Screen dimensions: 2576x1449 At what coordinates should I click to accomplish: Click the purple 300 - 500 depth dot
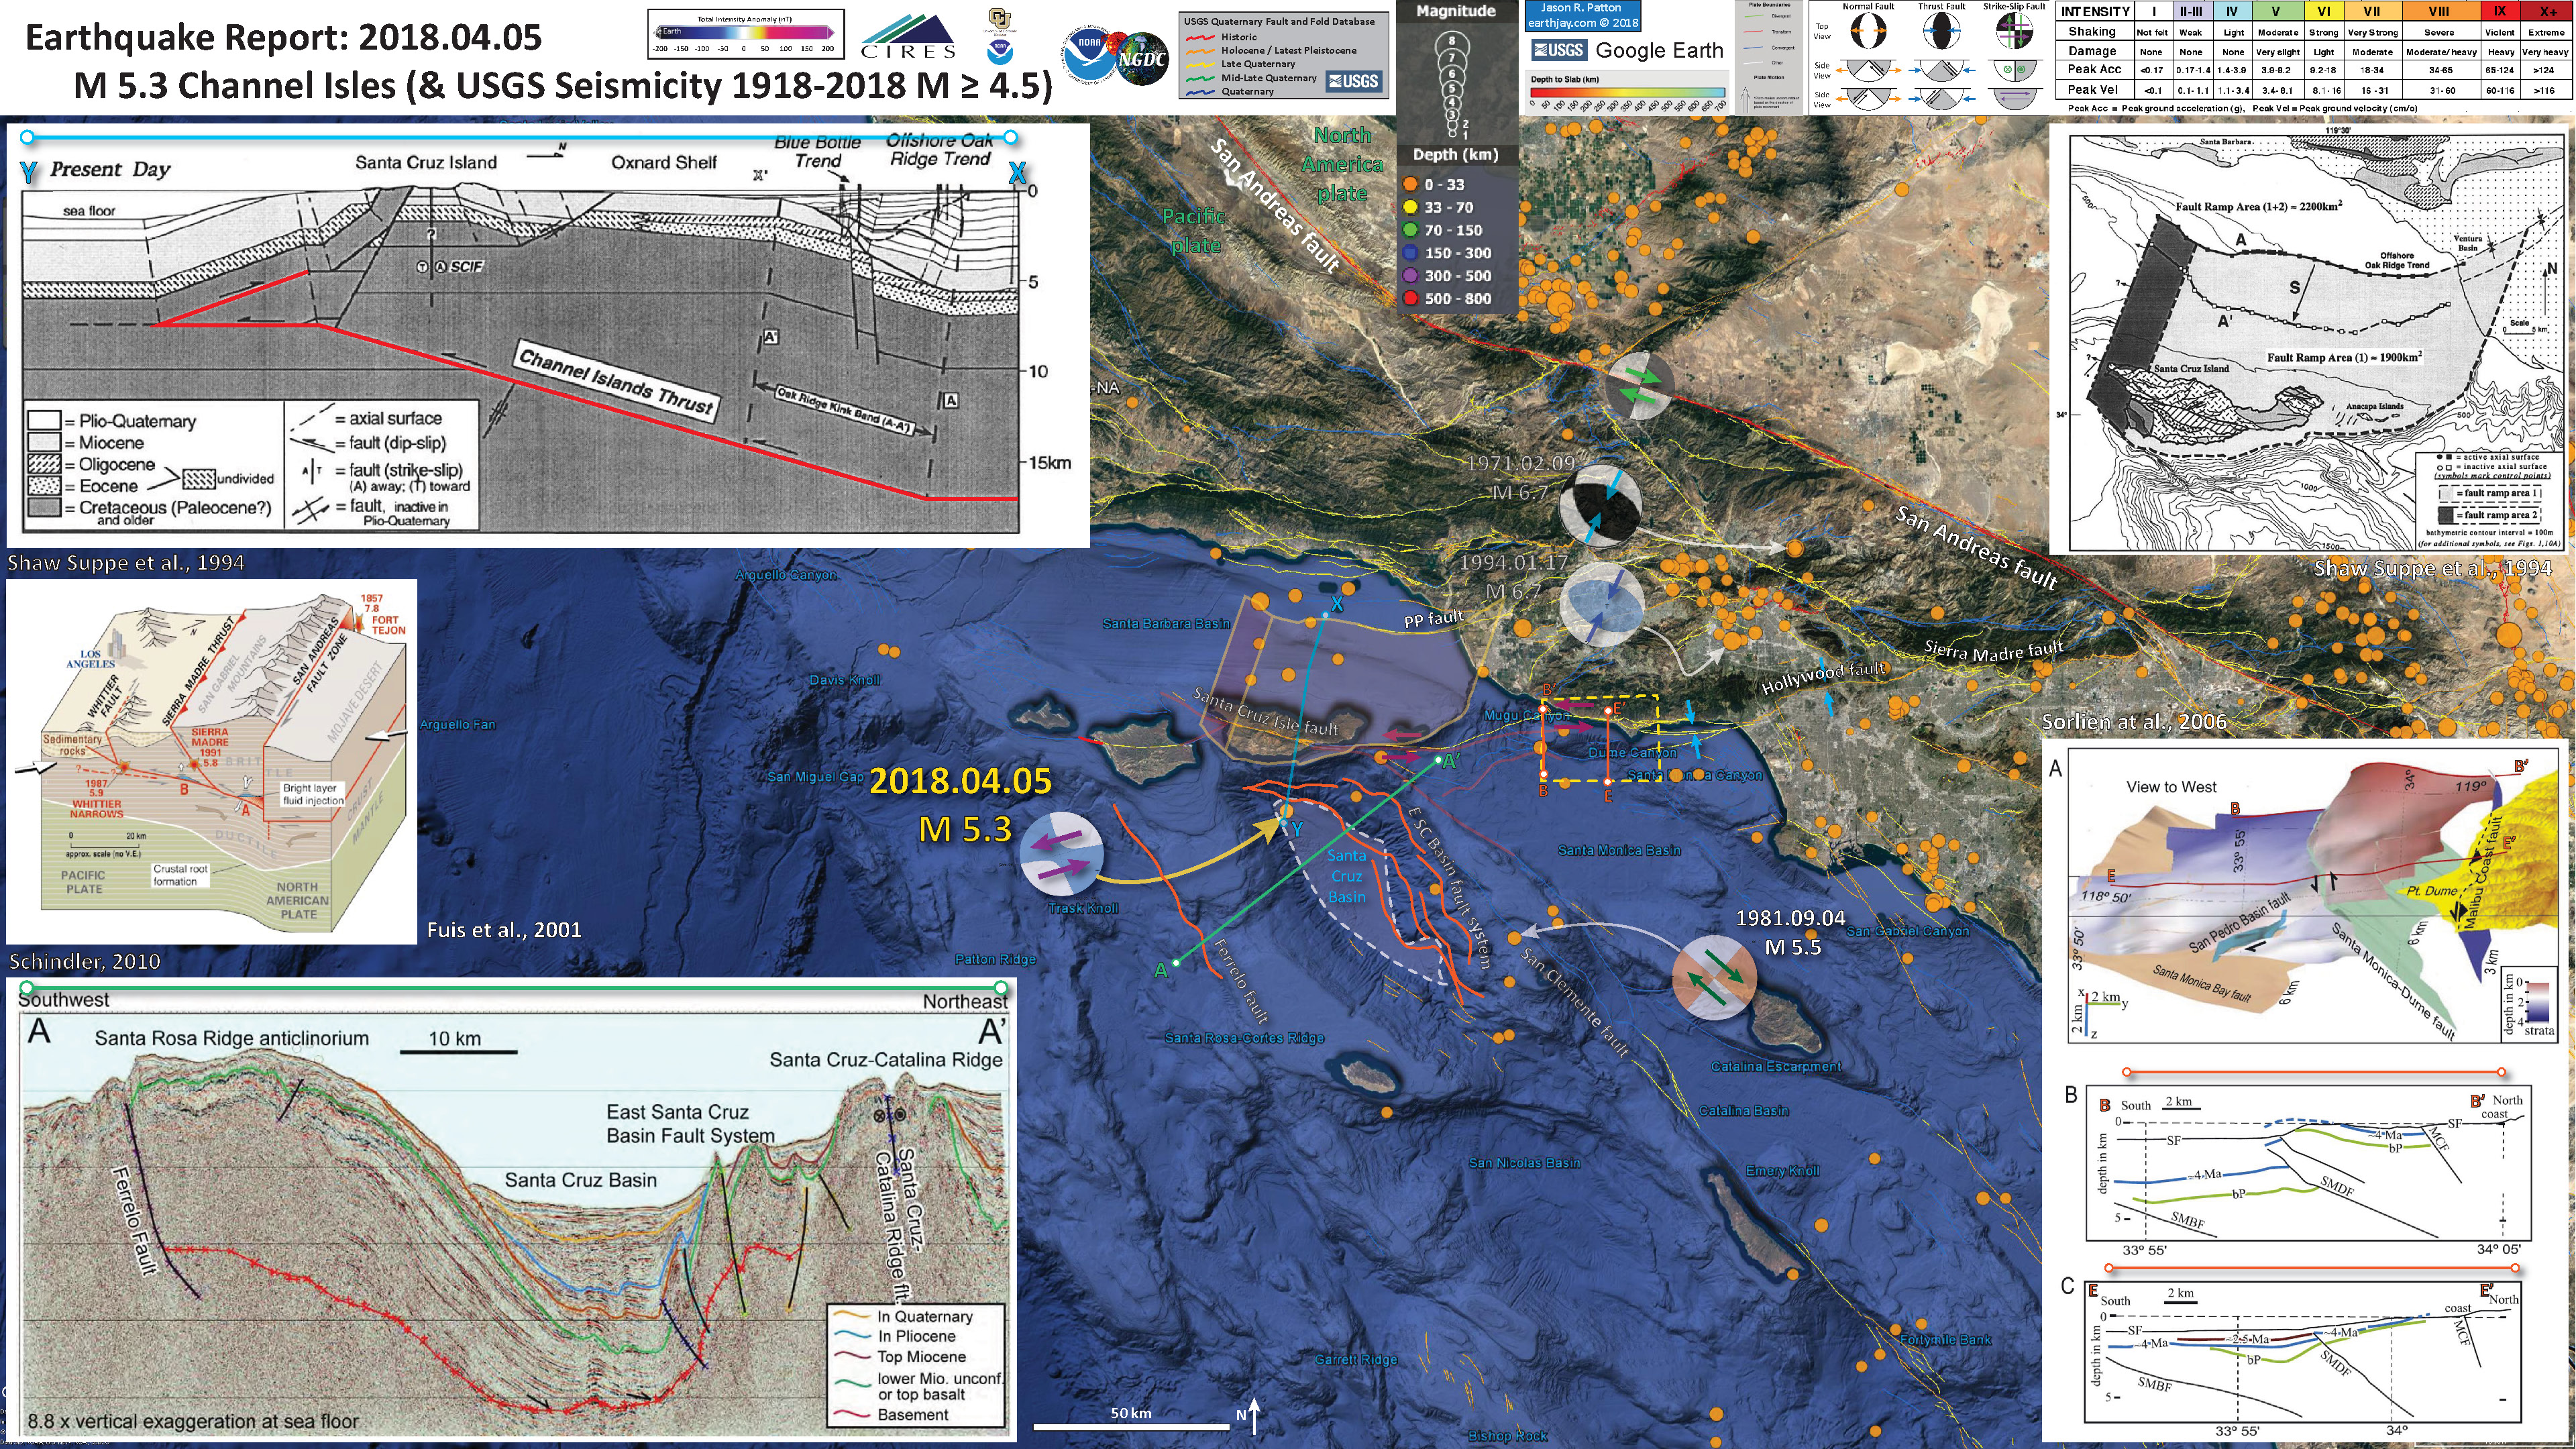1410,275
